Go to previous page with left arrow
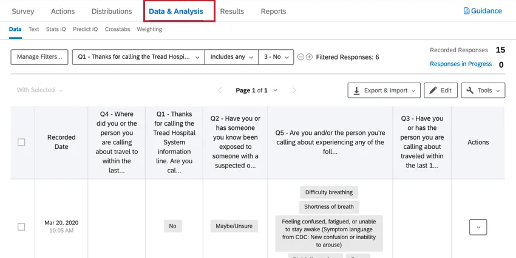The width and height of the screenshot is (516, 258). click(x=220, y=90)
